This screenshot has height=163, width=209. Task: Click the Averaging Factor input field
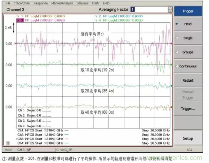(x=149, y=10)
